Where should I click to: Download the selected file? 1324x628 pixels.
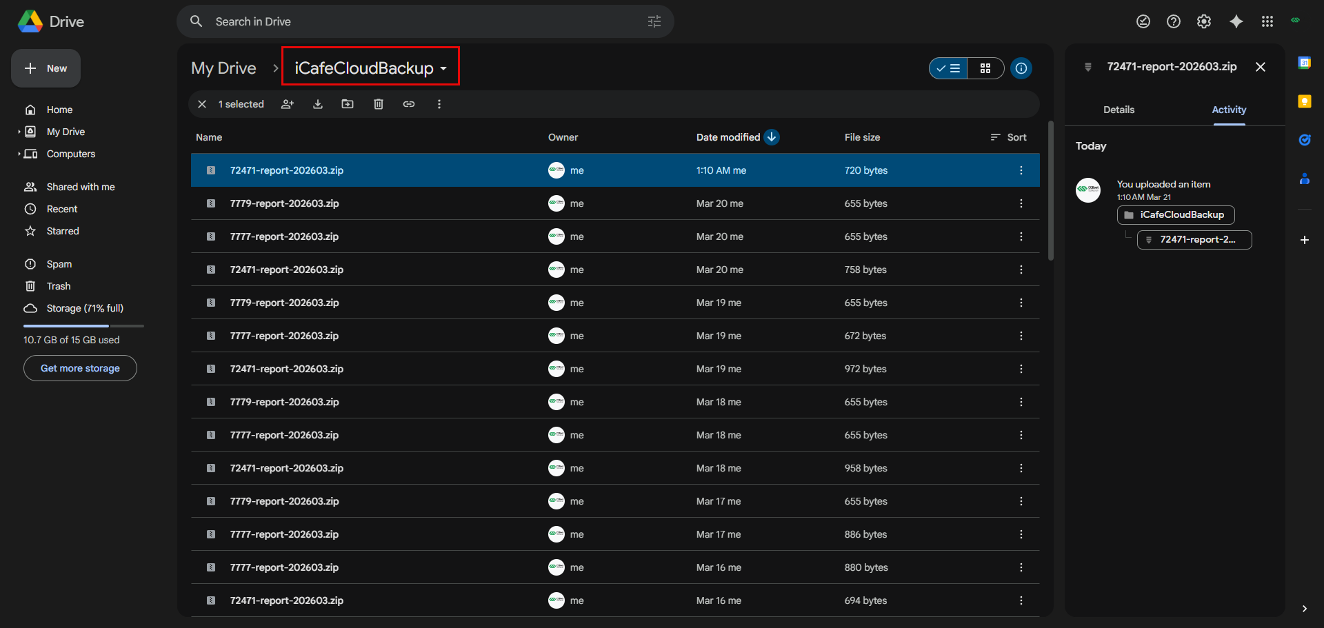318,104
